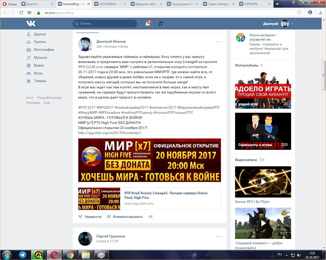Open the Opera Меню dropdown
326x260 pixels.
click(10, 4)
